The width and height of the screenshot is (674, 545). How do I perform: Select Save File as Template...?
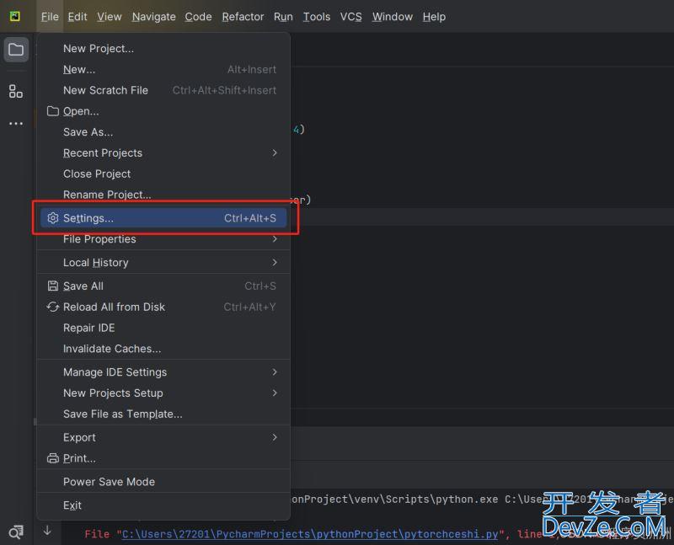(x=163, y=414)
